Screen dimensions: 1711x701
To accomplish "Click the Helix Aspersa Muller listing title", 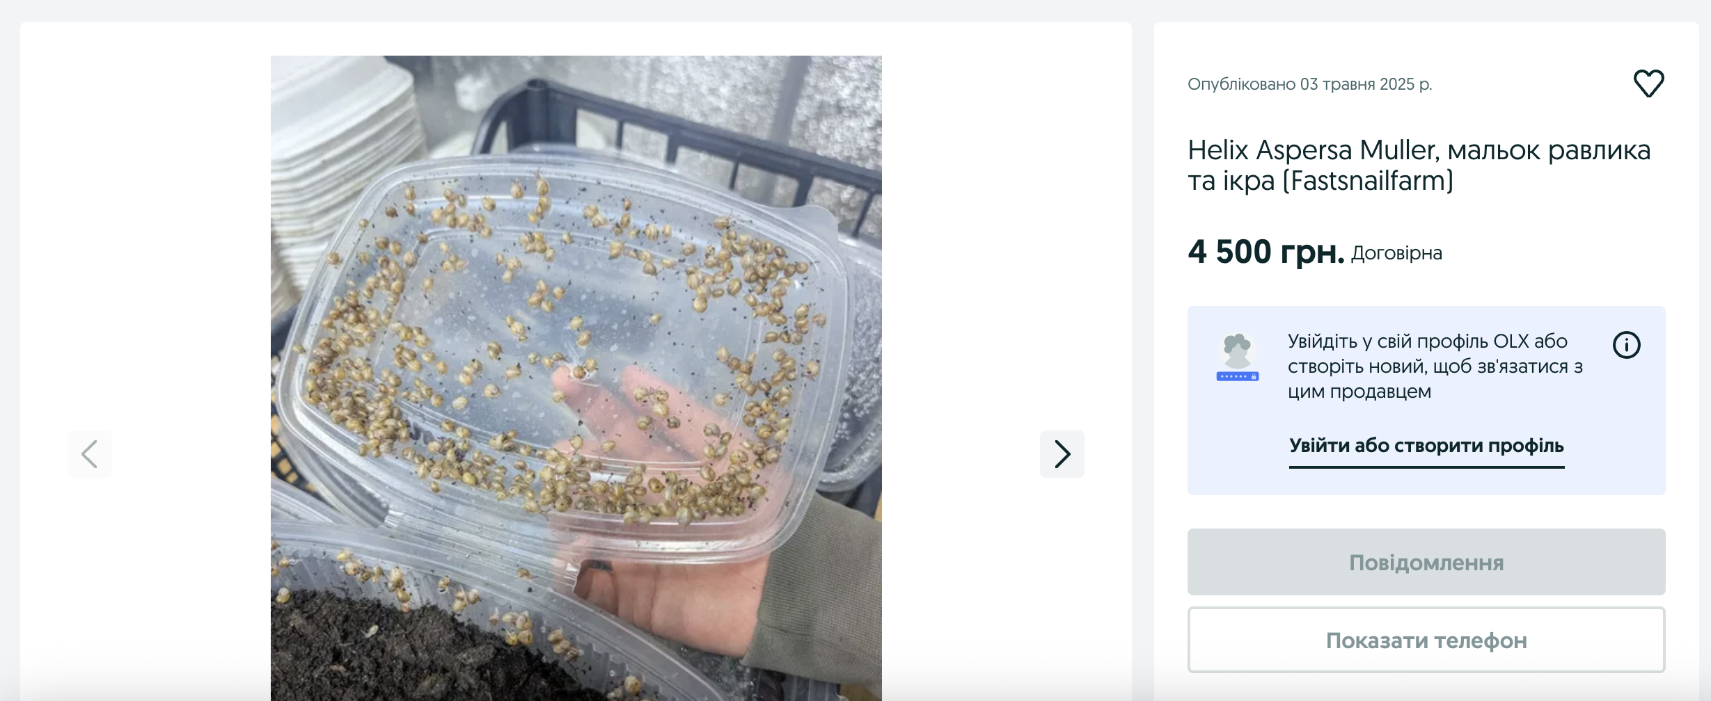I will coord(1419,166).
